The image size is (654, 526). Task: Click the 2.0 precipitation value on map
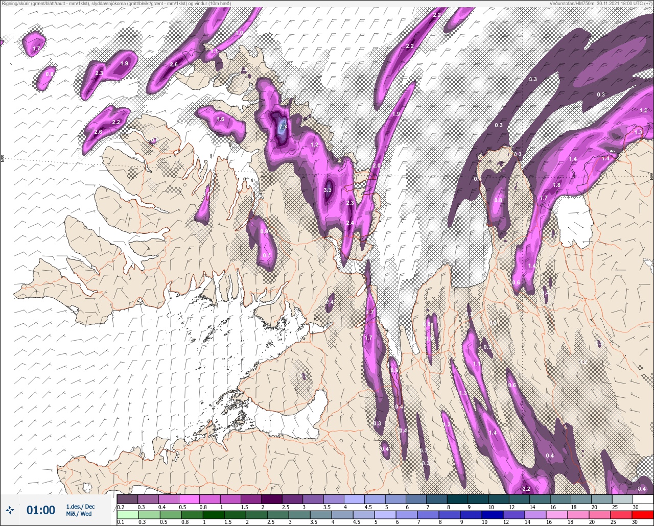(377, 166)
